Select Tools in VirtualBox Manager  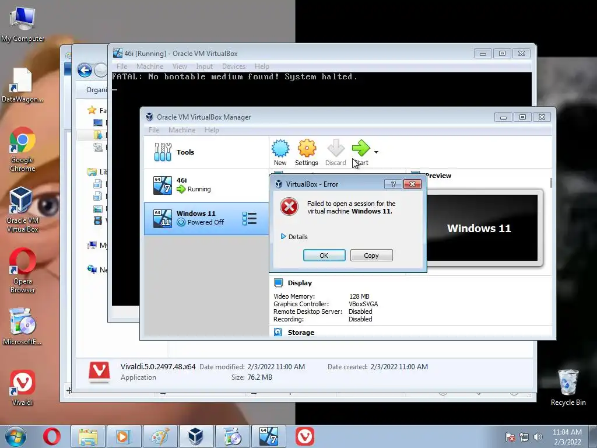(206, 152)
